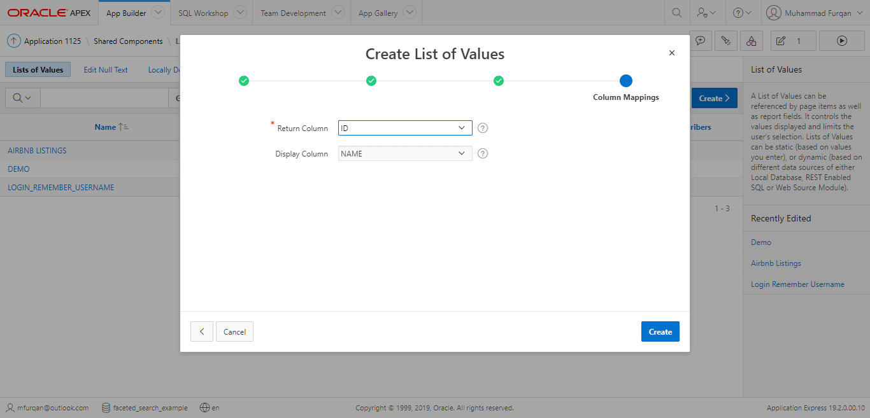Open the SQL Workshop menu
Viewport: 870px width, 418px height.
pos(204,13)
